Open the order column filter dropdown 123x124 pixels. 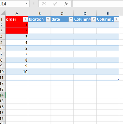click(x=26, y=19)
